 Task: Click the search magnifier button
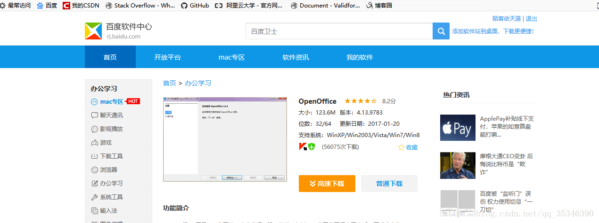[441, 31]
